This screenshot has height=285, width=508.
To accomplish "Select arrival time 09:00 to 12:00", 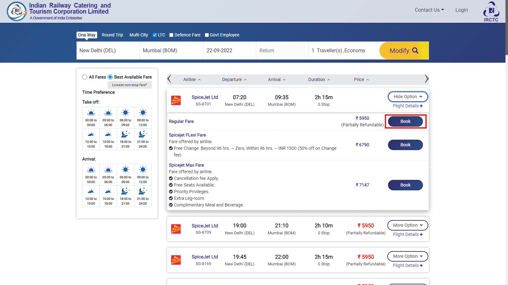I will point(143,174).
